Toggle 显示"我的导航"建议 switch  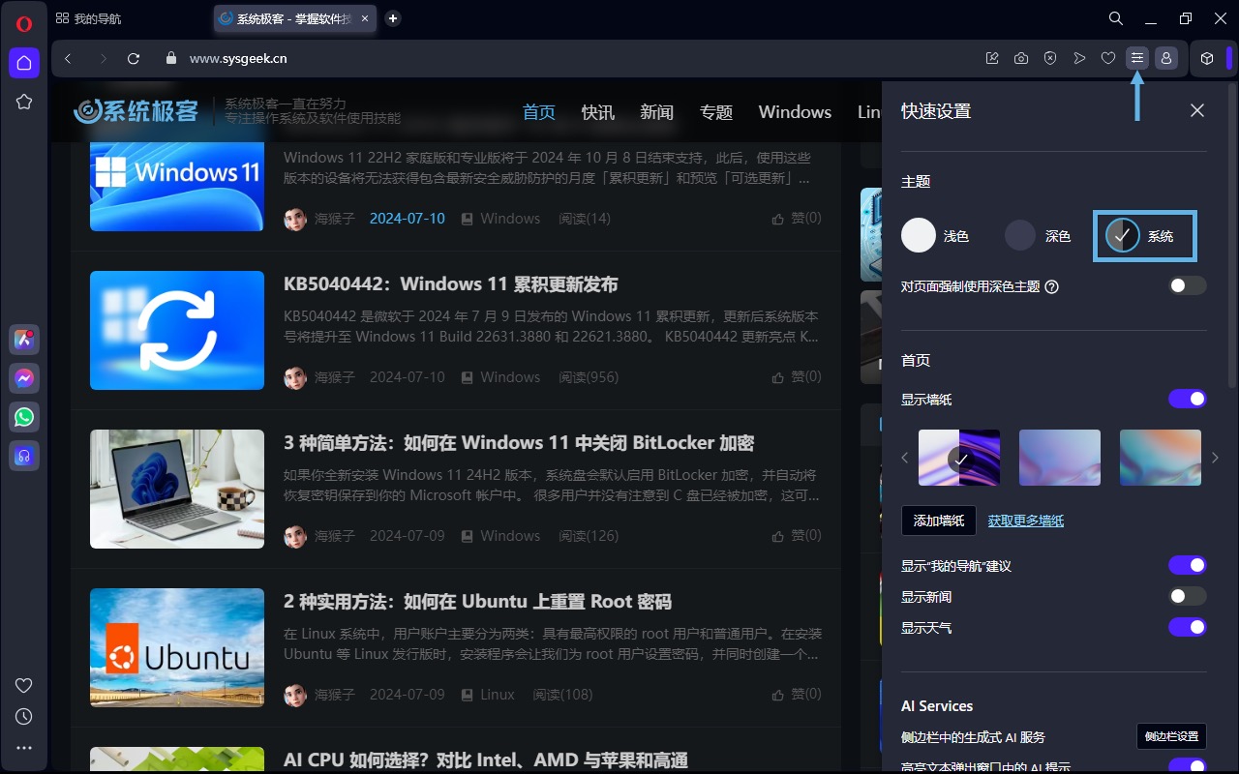click(x=1188, y=565)
